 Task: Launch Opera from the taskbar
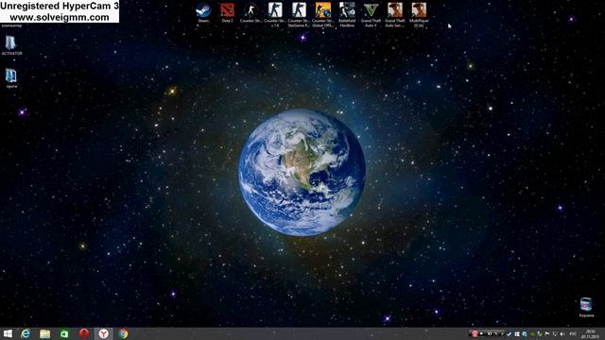point(84,333)
